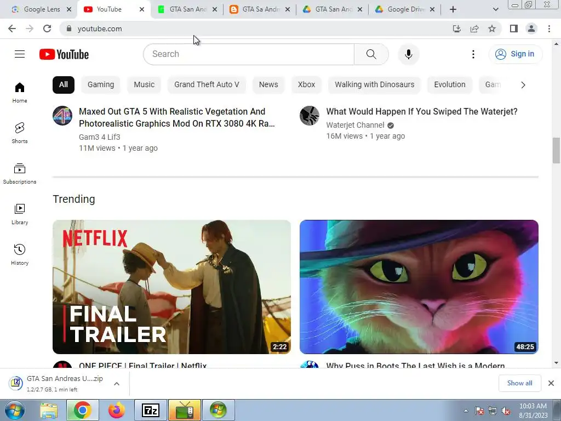Select the All filter chip
Image resolution: width=561 pixels, height=421 pixels.
point(64,85)
